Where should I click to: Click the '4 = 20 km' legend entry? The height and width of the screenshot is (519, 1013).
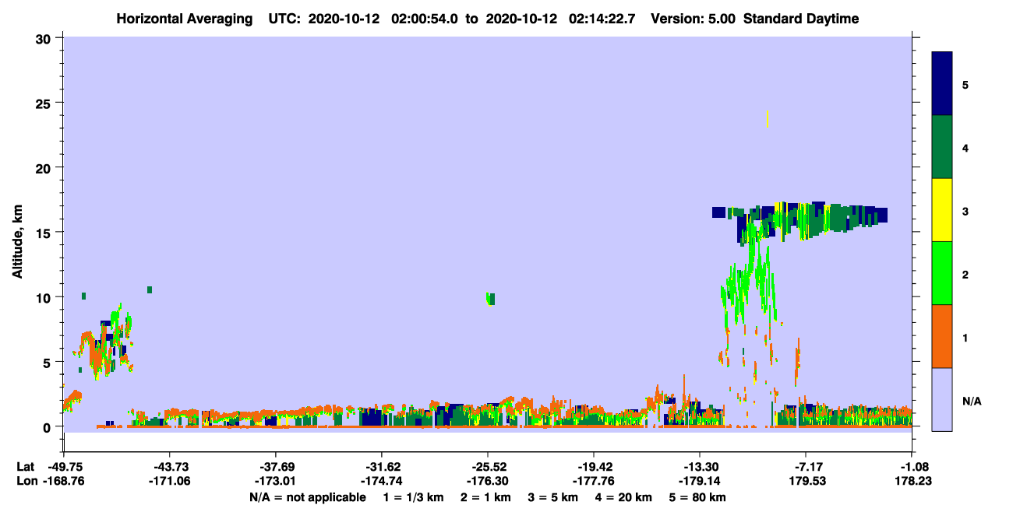[x=622, y=497]
